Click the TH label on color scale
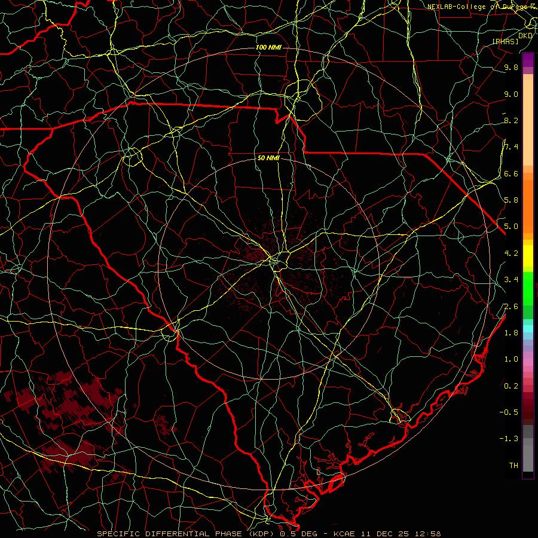The height and width of the screenshot is (538, 538). 513,466
